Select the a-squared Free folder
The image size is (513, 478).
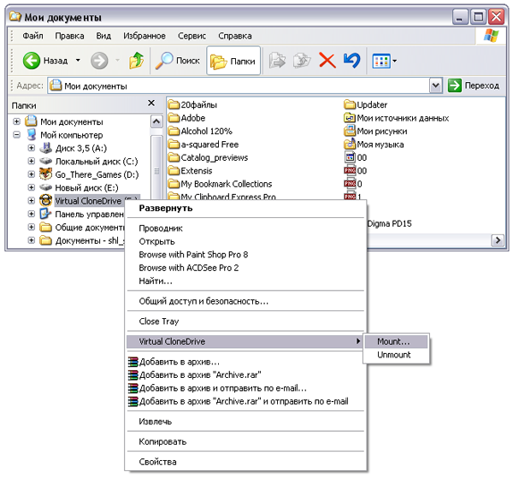203,145
